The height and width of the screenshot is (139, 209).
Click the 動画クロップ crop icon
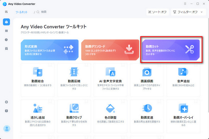[x=74, y=108]
